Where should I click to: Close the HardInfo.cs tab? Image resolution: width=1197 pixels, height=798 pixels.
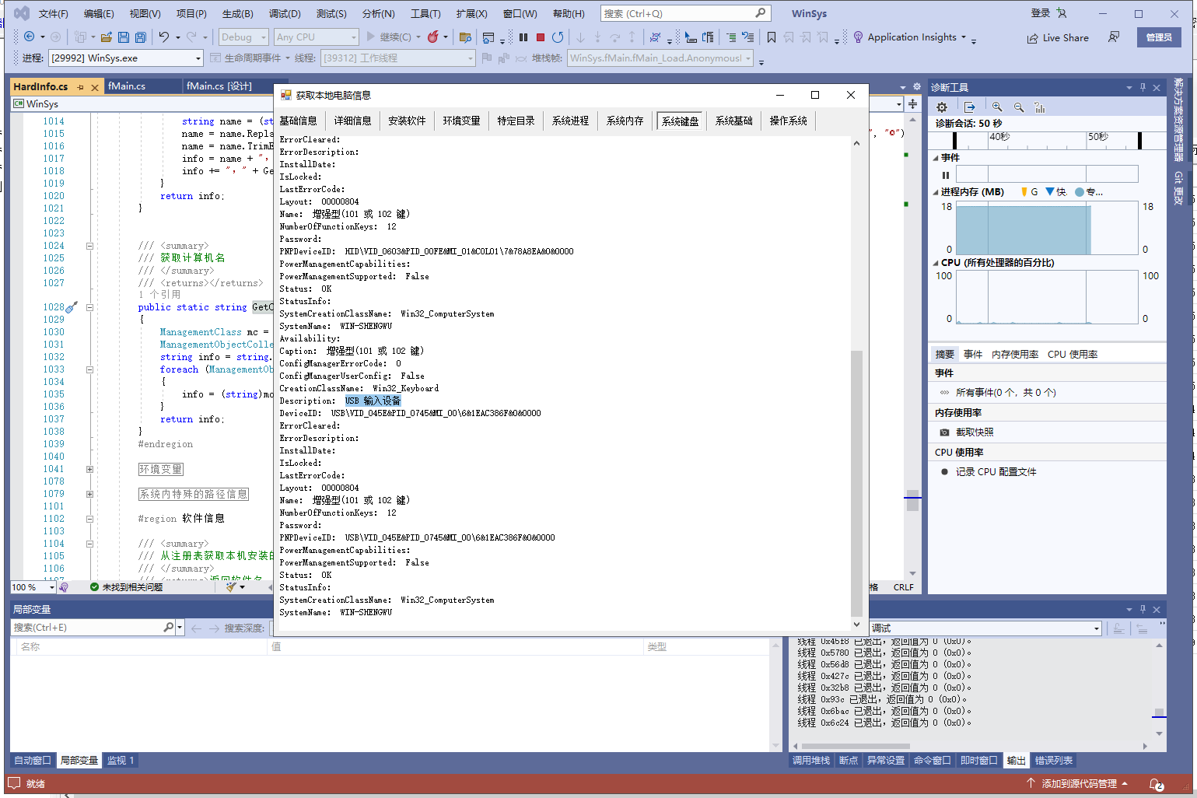95,87
